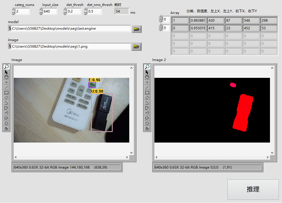The image size is (282, 203).
Task: Select the Point tool in Image palette
Action: [6, 82]
